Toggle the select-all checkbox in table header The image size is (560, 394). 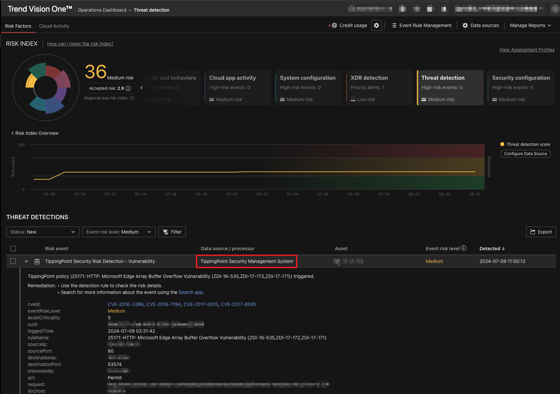(x=13, y=249)
